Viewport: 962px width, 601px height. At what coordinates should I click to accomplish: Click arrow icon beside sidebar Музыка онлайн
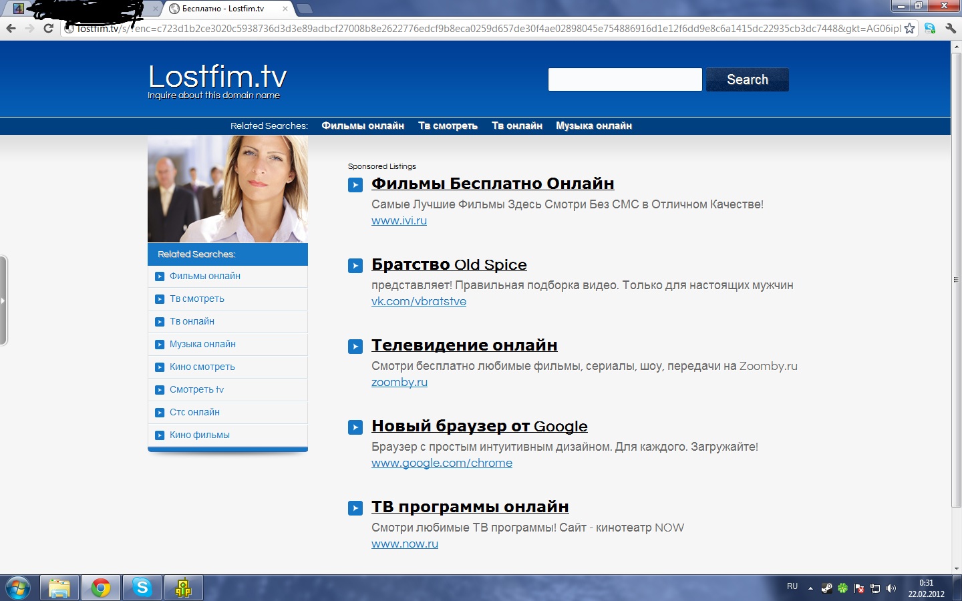pyautogui.click(x=160, y=345)
